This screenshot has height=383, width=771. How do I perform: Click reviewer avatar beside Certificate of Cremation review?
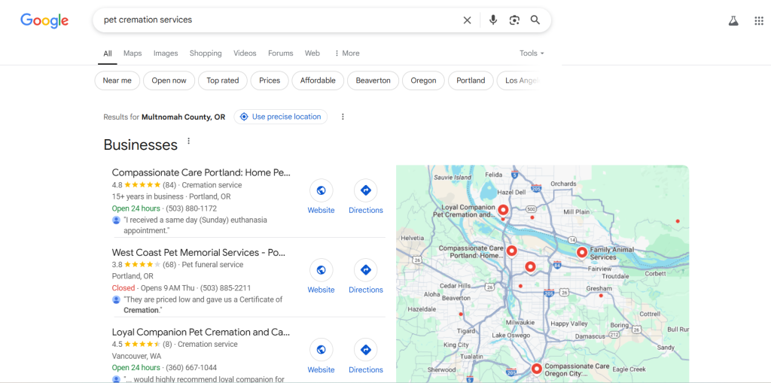click(116, 299)
